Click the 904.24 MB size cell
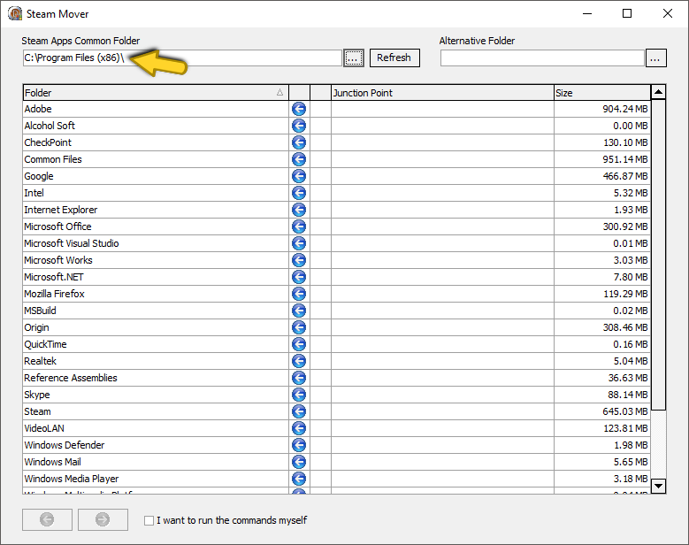The image size is (689, 545). pos(602,109)
